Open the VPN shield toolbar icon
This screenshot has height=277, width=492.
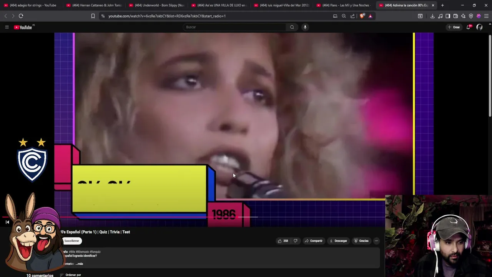coord(471,16)
